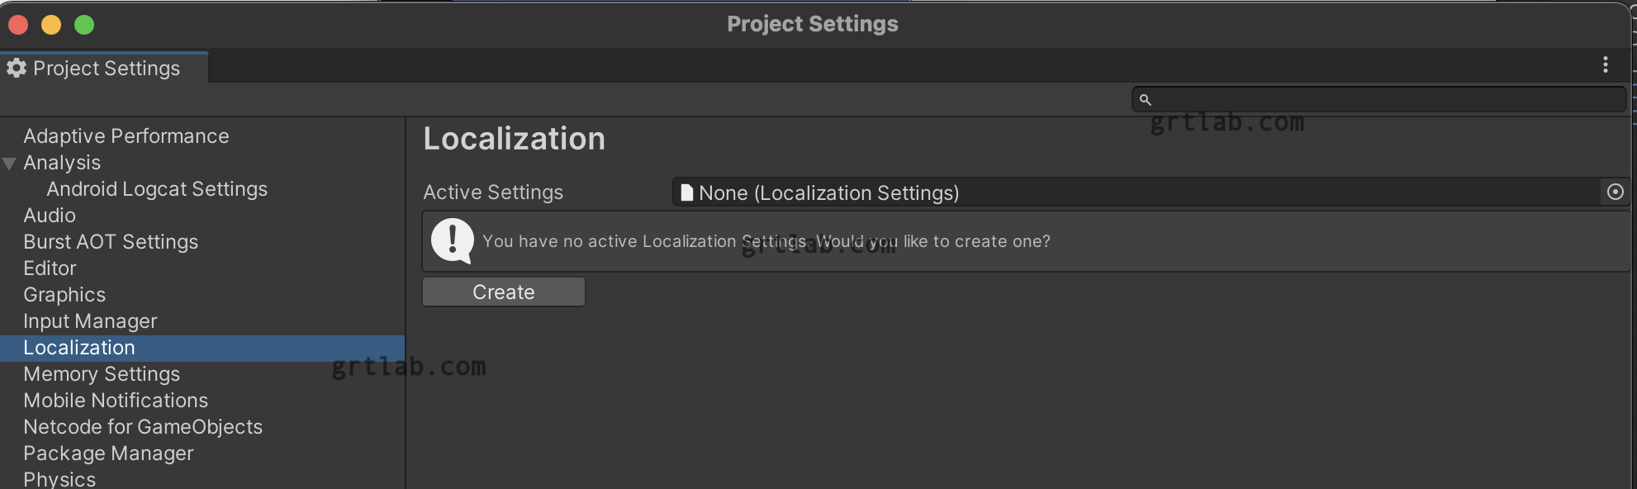Click the Localization Settings asset file icon
1637x489 pixels.
[686, 192]
